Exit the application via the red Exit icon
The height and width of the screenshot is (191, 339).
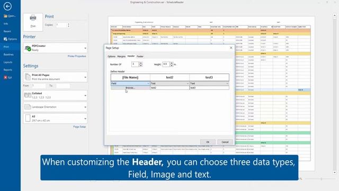[5, 77]
